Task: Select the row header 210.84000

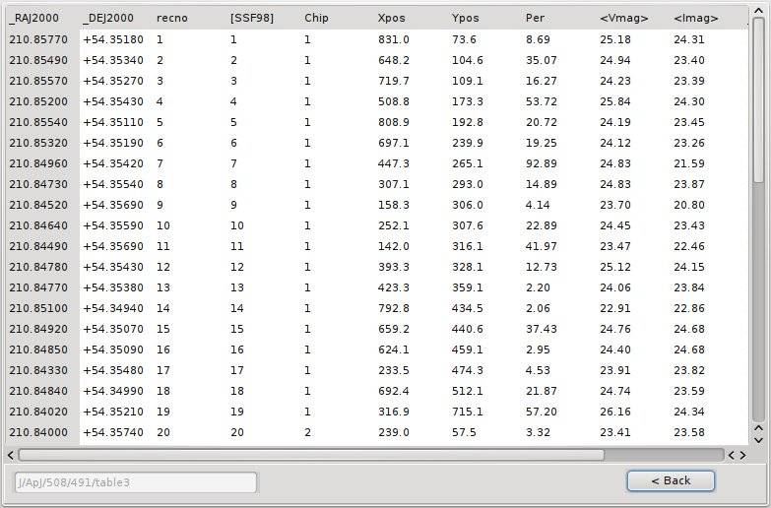Action: [38, 432]
